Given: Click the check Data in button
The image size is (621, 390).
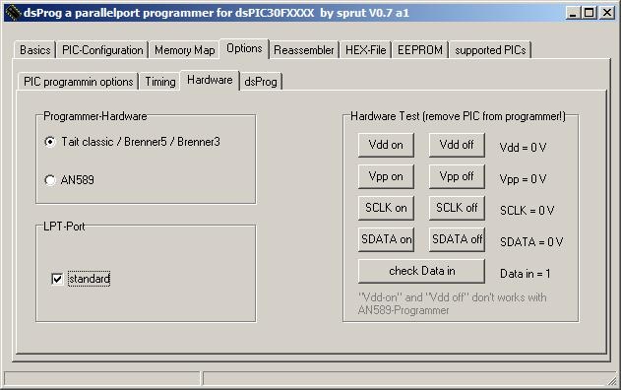Looking at the screenshot, I should [x=421, y=271].
